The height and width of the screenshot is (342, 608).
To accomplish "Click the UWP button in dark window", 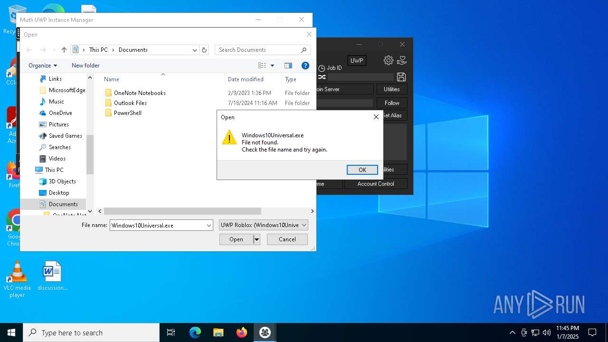I will [357, 61].
